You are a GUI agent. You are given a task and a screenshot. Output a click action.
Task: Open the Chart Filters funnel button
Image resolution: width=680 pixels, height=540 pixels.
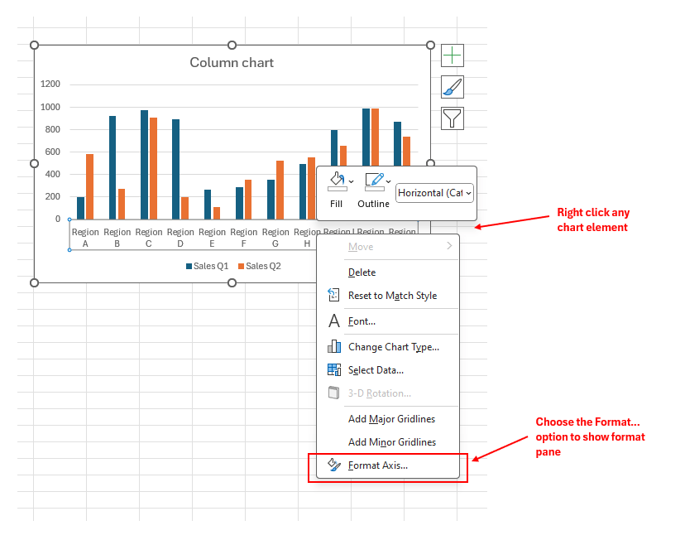(x=452, y=118)
